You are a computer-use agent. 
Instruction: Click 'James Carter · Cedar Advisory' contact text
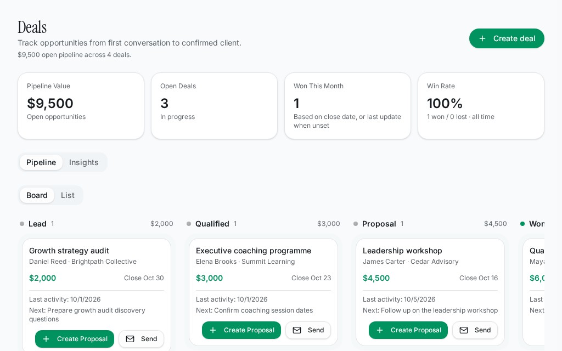click(x=411, y=262)
